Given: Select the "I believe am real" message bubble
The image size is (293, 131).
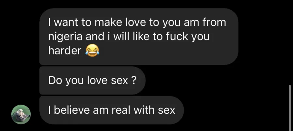Looking at the screenshot, I should [x=112, y=110].
